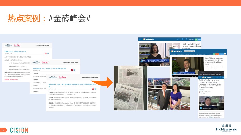241x135 pixels.
Task: Open hamburger menu in mobile CNBC header
Action: pos(200,77)
